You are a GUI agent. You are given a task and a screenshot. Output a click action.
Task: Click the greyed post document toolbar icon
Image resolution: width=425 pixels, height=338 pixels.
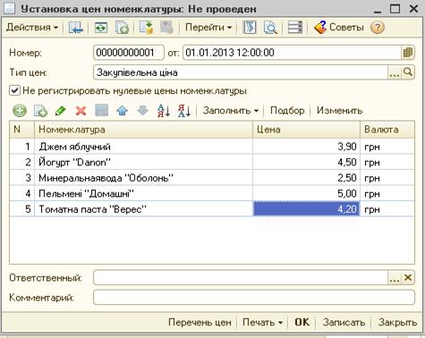(x=166, y=28)
